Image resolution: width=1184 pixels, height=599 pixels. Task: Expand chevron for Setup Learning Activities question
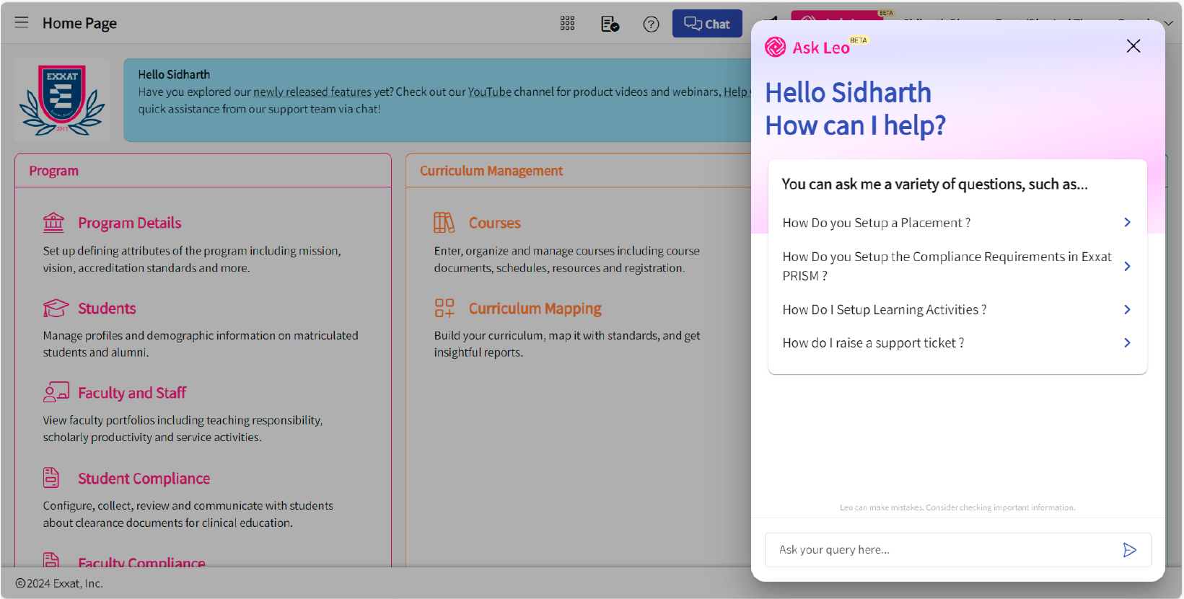(x=1127, y=309)
